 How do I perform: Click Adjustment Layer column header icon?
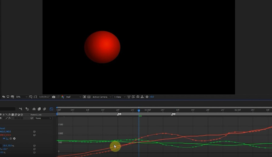pos(19,115)
